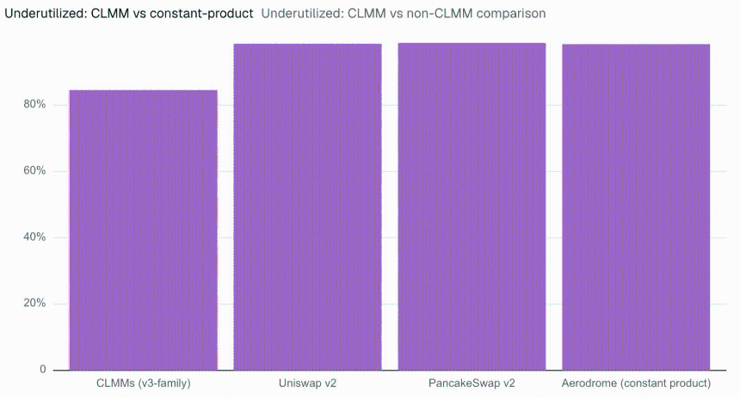
Task: Click the top of the CLMMs bar
Action: (x=144, y=90)
